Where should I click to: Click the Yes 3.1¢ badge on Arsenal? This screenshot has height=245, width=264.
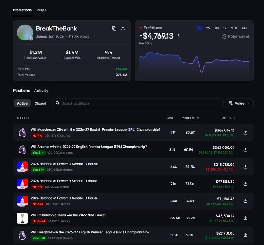point(38,152)
